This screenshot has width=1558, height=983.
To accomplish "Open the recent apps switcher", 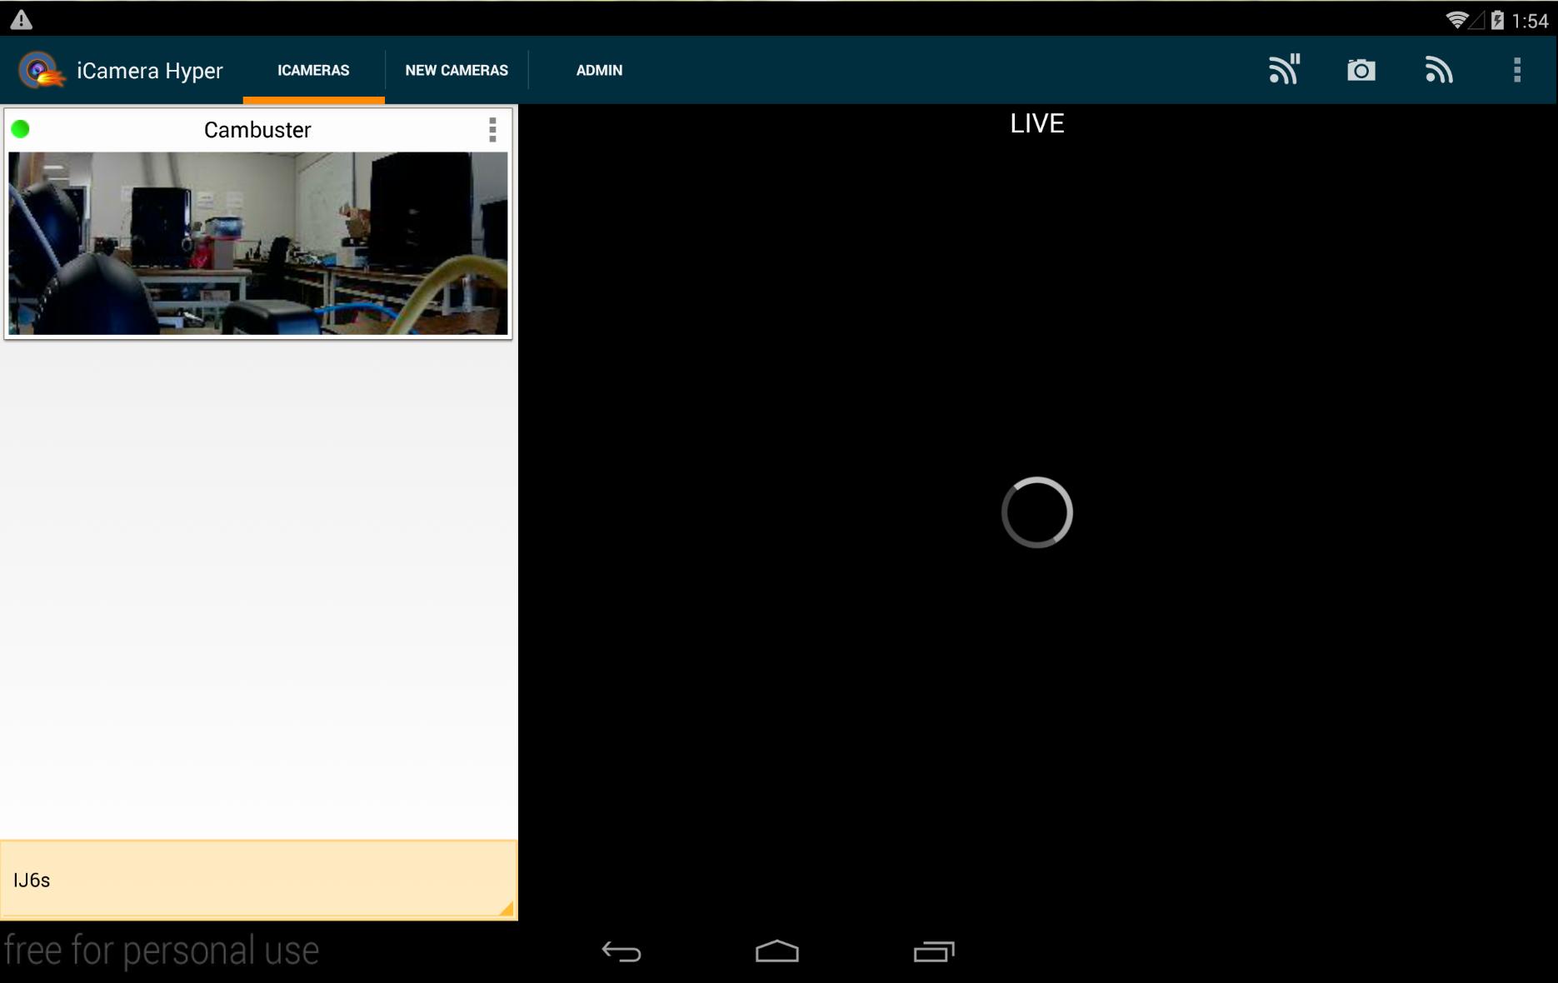I will 933,951.
